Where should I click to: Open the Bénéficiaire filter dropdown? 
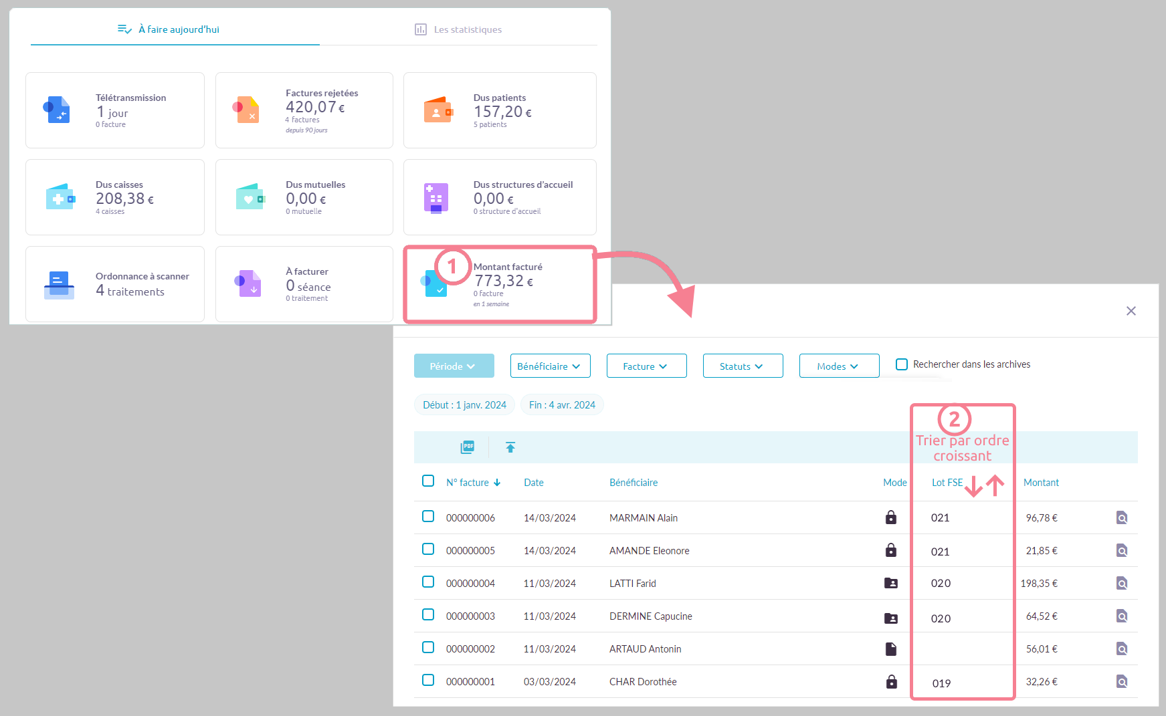coord(550,366)
